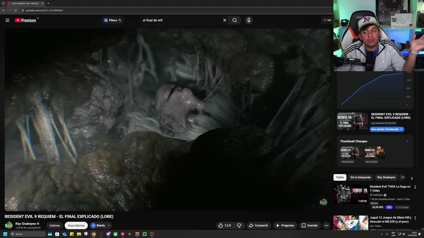Viewport: 424px width, 238px height.
Task: View the 02/27/2026 thumbnail version
Action: point(375,153)
